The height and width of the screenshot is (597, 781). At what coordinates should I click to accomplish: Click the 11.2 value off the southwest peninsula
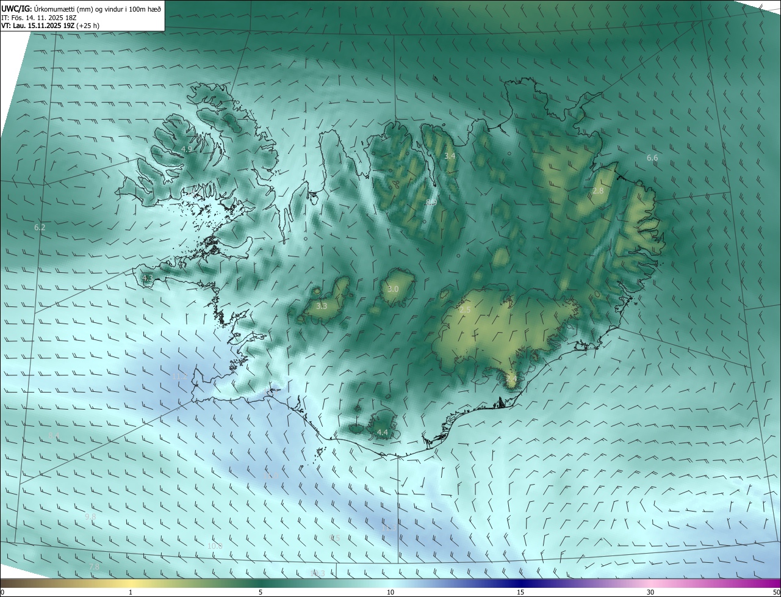point(180,376)
